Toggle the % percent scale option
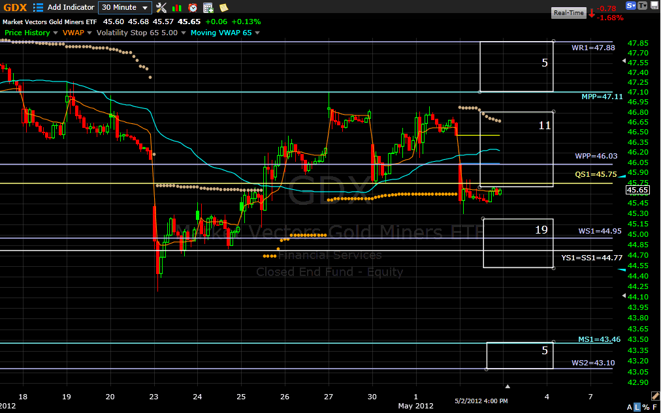 (646, 407)
